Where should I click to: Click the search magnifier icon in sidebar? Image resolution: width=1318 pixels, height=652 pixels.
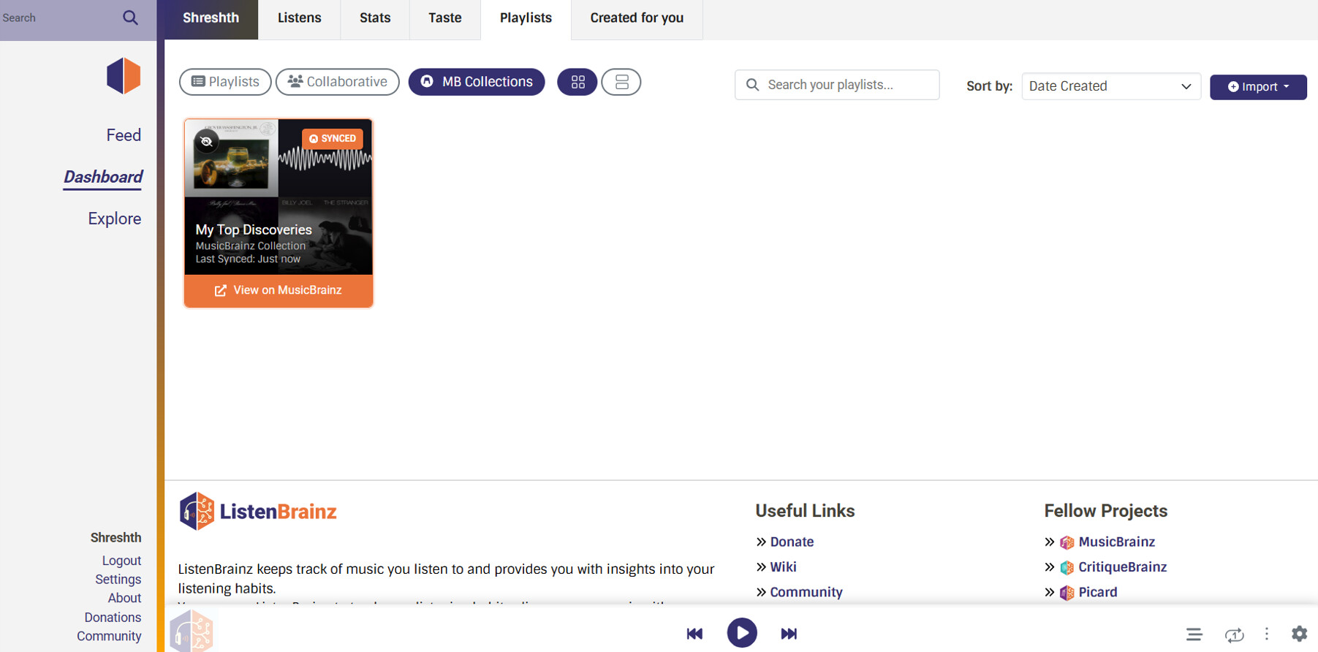[130, 18]
